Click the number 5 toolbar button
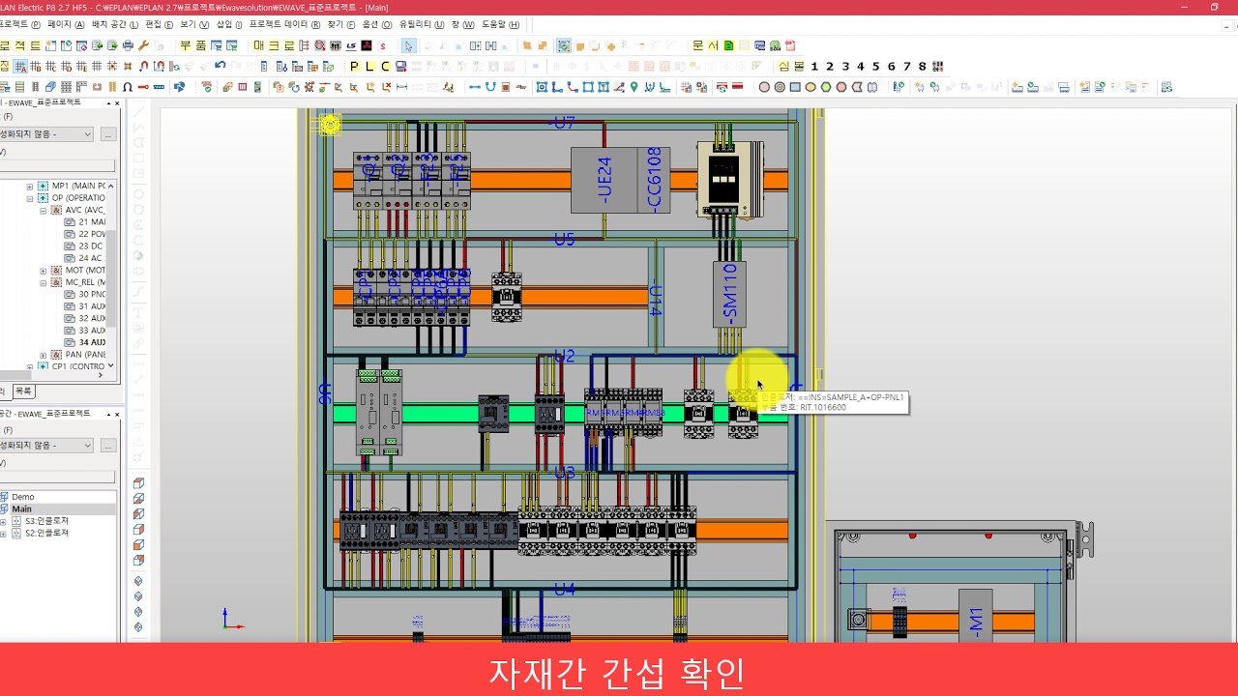1238x696 pixels. point(876,67)
